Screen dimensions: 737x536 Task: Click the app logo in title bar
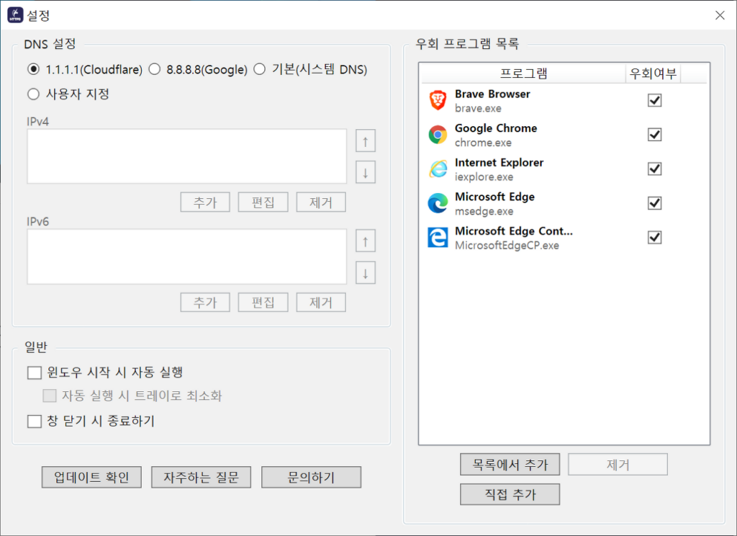[15, 15]
